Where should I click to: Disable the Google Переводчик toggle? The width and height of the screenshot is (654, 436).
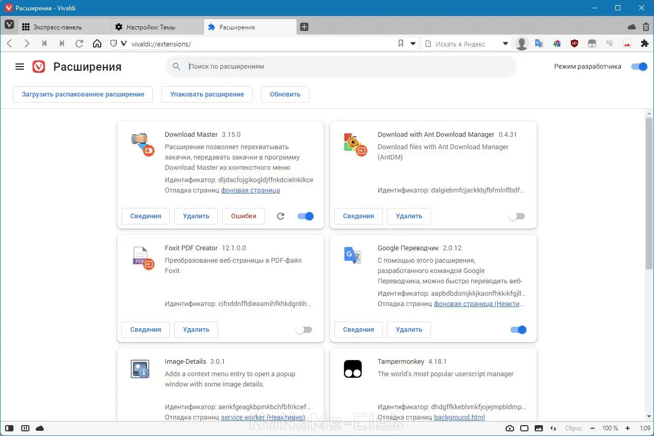tap(518, 330)
